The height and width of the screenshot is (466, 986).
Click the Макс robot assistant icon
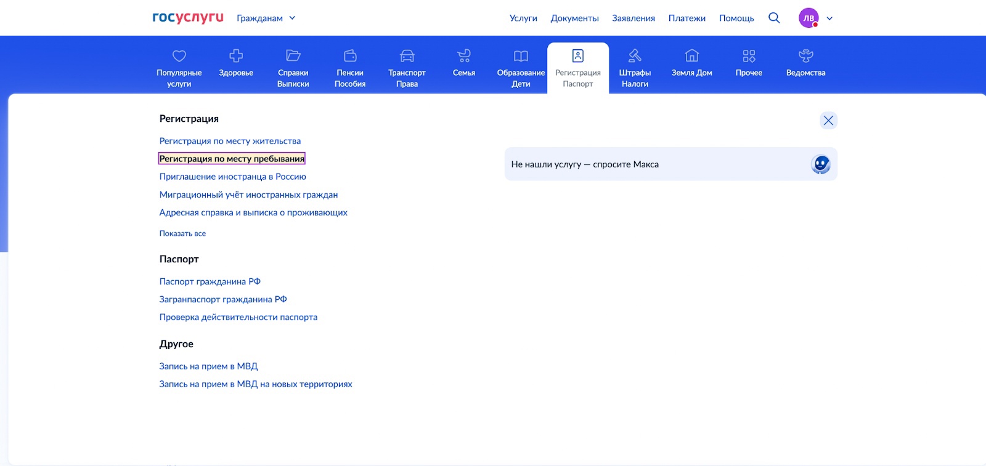[820, 164]
